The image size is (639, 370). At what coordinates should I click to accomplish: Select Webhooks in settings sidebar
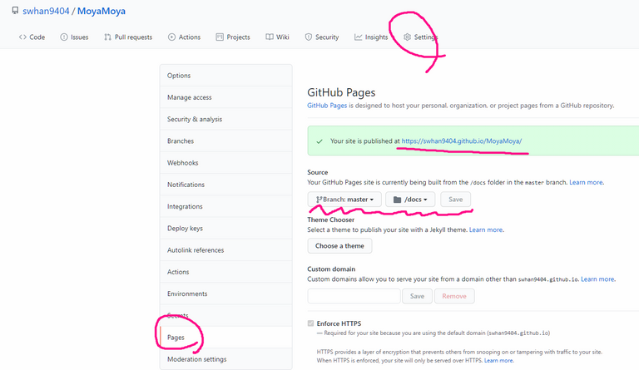[226, 163]
